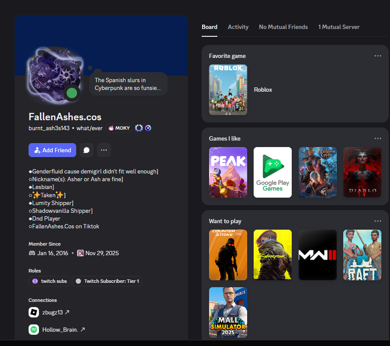Click the server icon beside Nov 29, 2025
Screen dimensions: 390x346
point(81,253)
